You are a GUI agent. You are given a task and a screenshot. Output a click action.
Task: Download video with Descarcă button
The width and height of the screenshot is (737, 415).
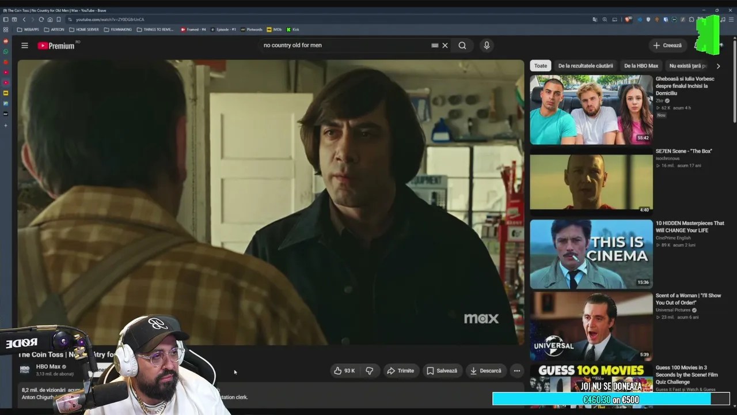485,371
